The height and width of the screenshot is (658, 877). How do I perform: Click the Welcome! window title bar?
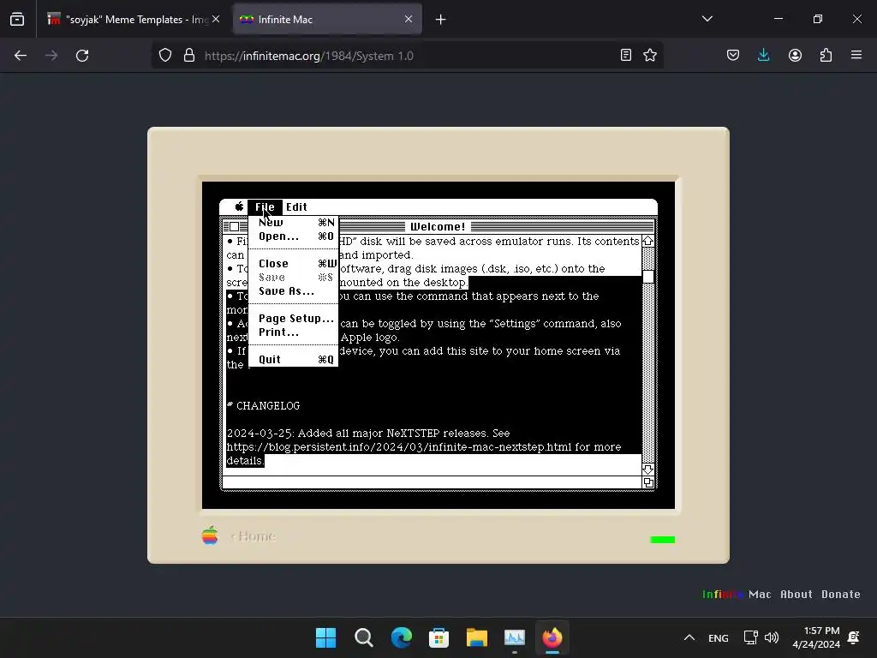(438, 226)
